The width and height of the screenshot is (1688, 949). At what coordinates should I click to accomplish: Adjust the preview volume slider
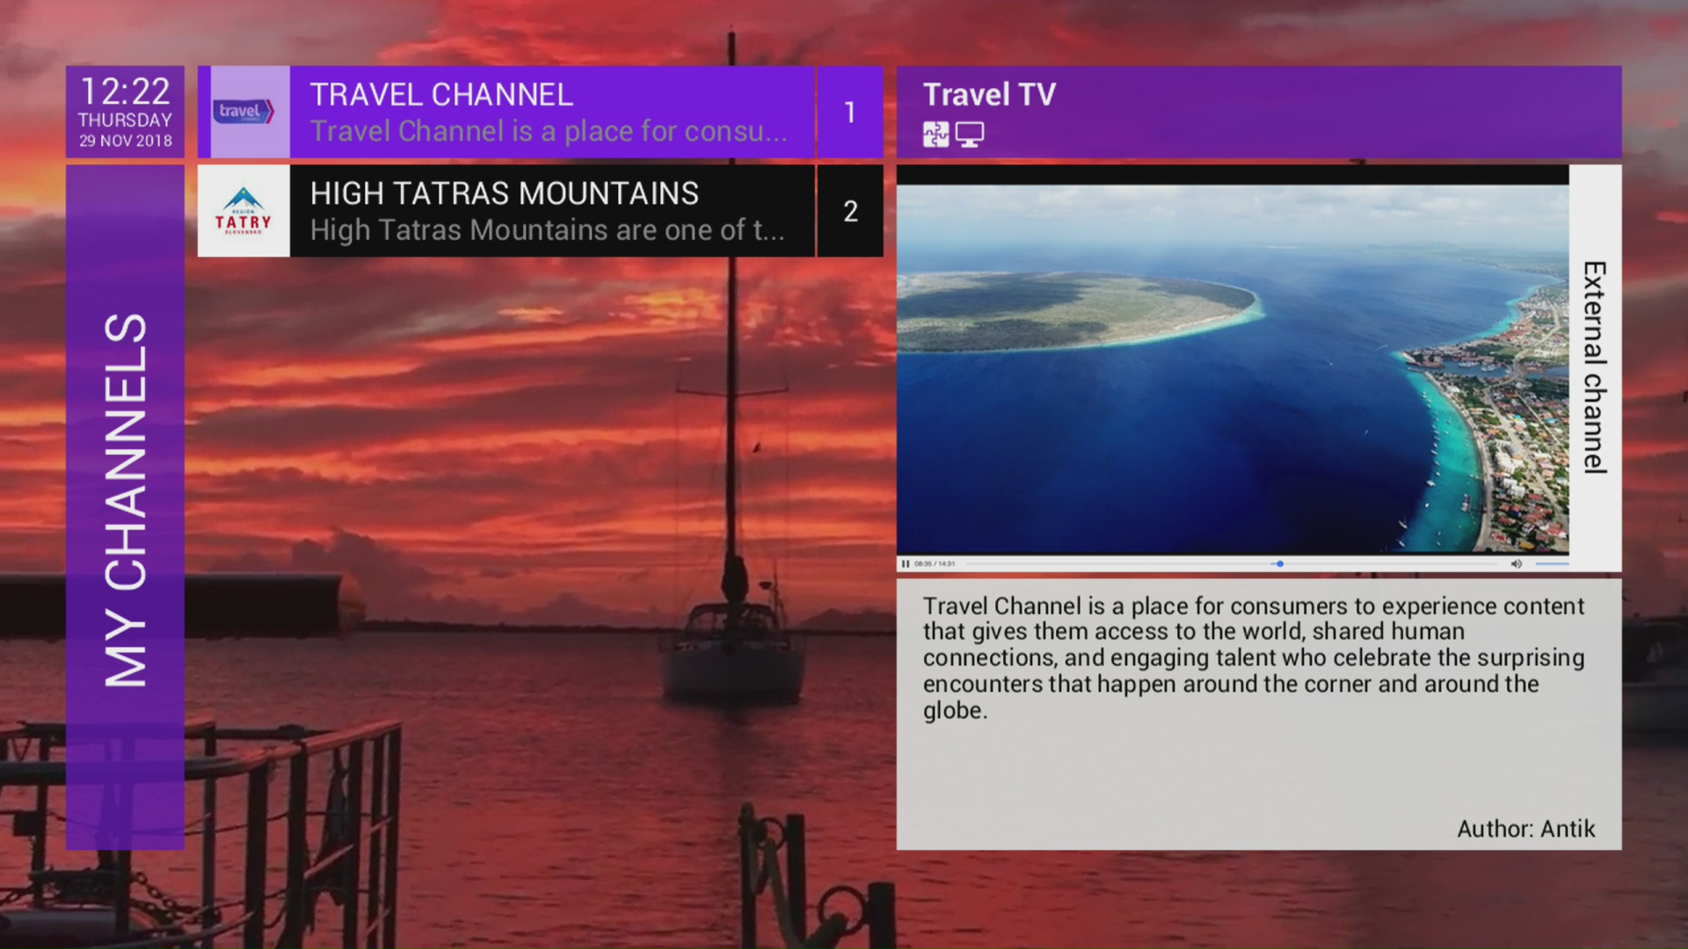click(x=1552, y=563)
